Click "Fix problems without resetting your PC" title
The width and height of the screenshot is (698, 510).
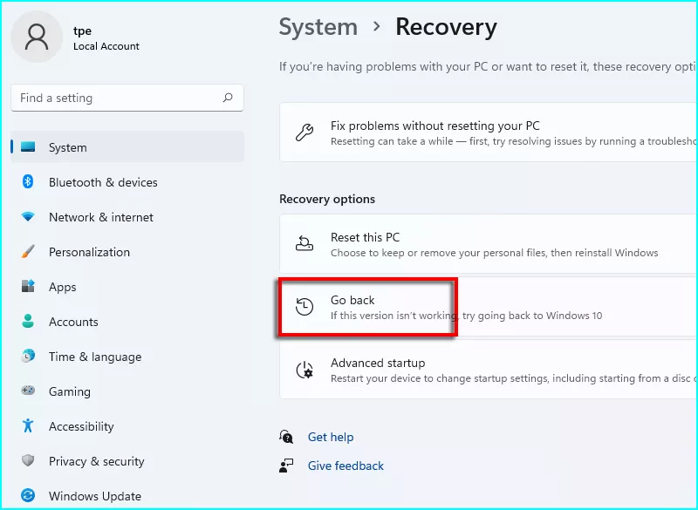click(435, 126)
